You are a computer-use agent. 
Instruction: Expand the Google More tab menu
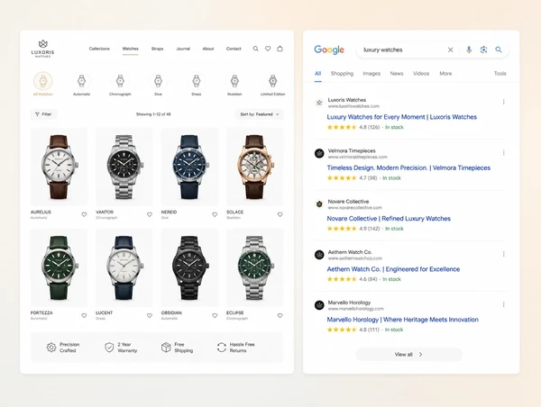pyautogui.click(x=445, y=74)
